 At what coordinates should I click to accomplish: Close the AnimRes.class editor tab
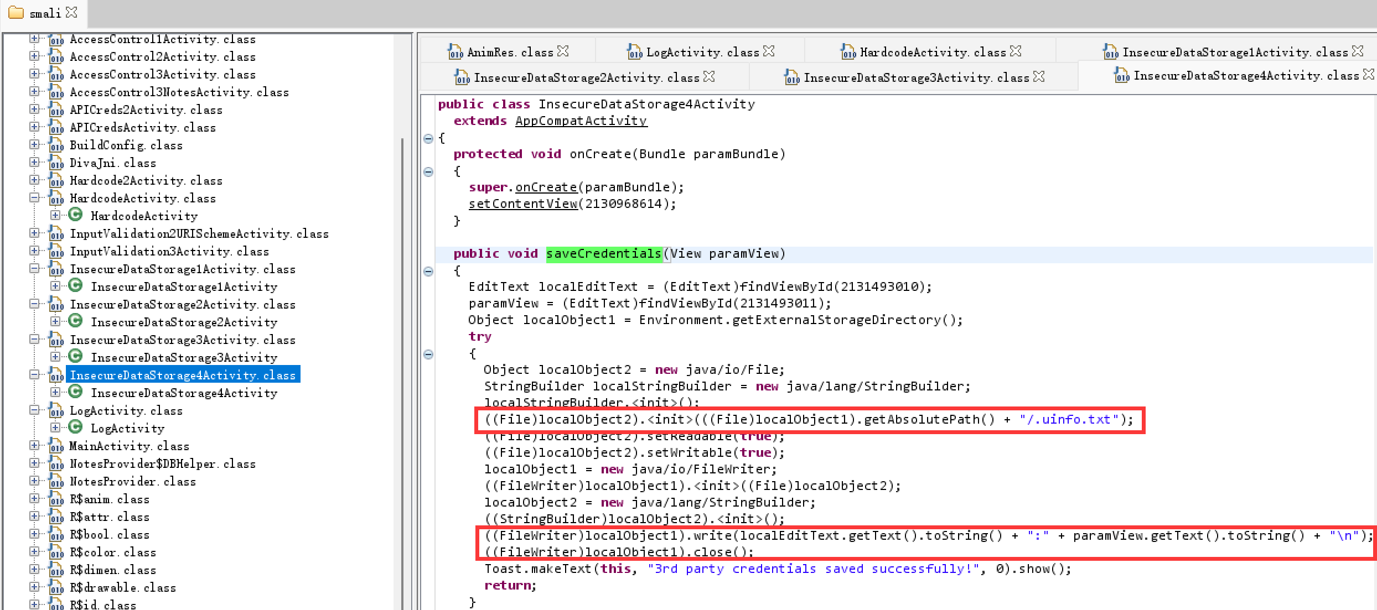563,51
